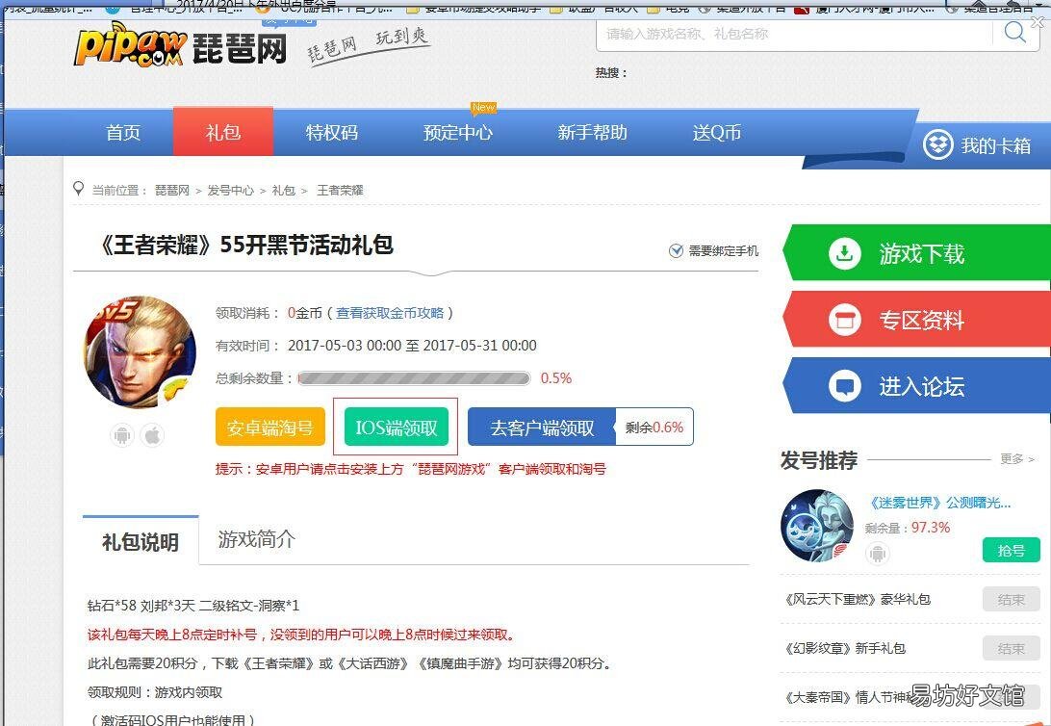Click 发号中心 breadcrumb link

click(x=231, y=191)
